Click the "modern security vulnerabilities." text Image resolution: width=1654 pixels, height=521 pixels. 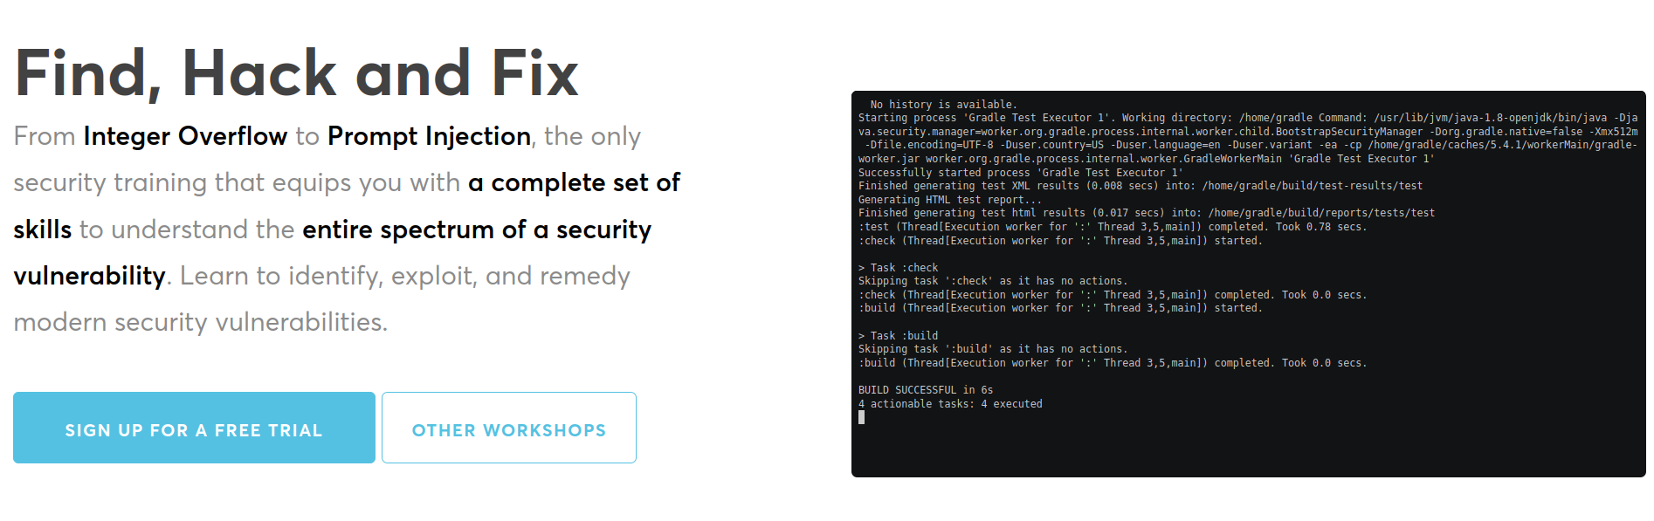tap(200, 322)
